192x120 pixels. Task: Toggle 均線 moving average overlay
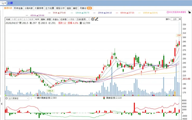[8, 19]
